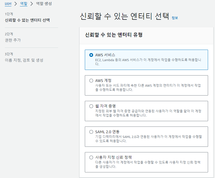This screenshot has width=215, height=178.
Task: Click the 기업 디렉터리 SAML description text
Action: click(149, 139)
